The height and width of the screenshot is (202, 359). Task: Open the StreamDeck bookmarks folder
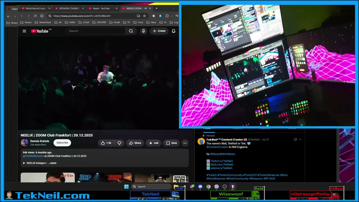click(43, 22)
